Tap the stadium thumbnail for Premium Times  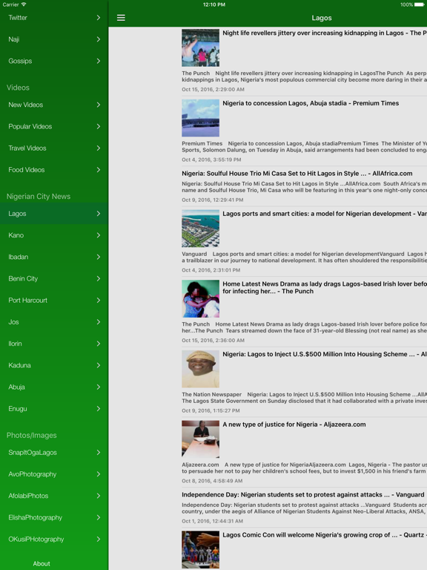[x=200, y=118]
